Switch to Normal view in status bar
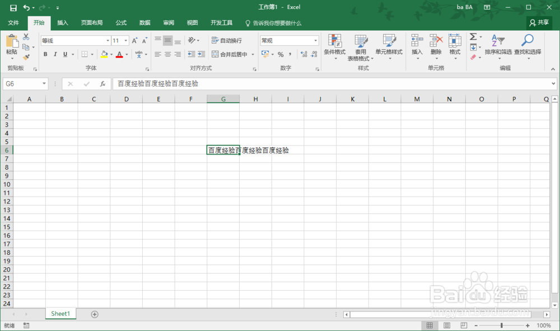Image resolution: width=560 pixels, height=331 pixels. (x=430, y=325)
